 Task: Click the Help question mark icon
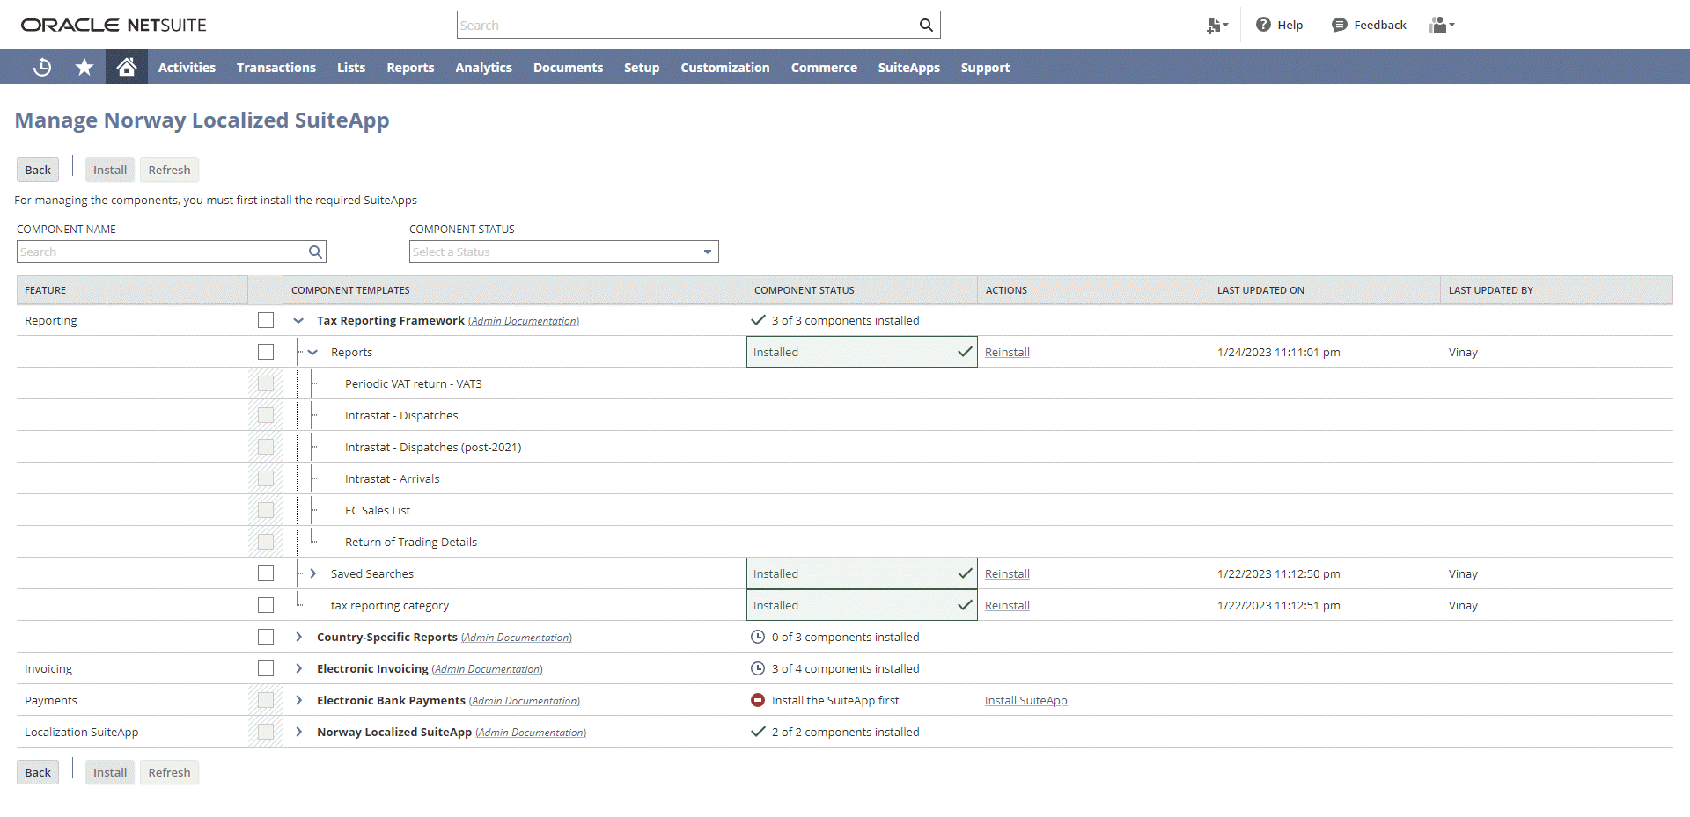click(1263, 25)
